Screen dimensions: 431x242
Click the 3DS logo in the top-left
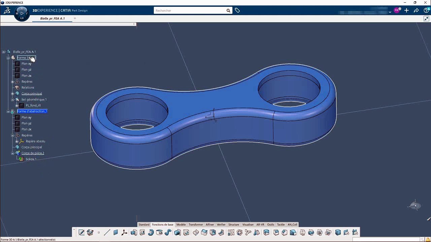(x=7, y=10)
